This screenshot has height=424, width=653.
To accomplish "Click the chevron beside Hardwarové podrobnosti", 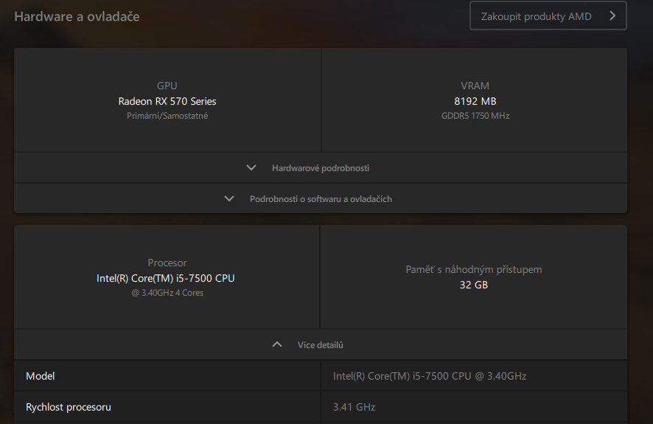I will (251, 168).
